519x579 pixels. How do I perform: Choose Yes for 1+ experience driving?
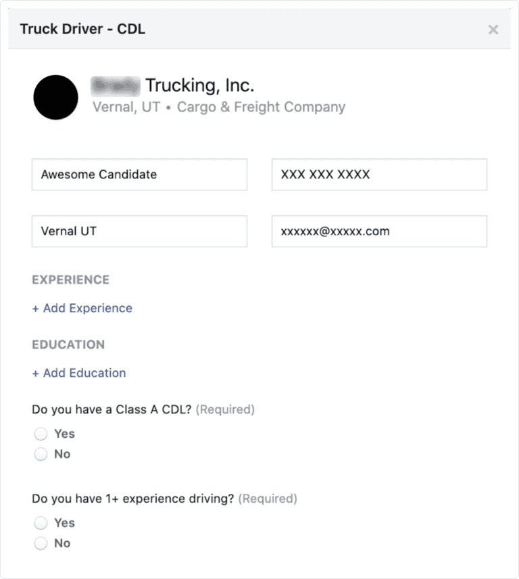pyautogui.click(x=41, y=523)
